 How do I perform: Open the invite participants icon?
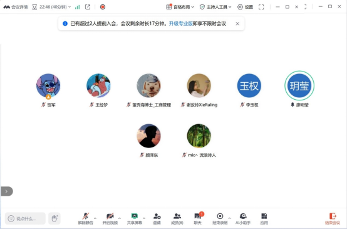click(157, 218)
